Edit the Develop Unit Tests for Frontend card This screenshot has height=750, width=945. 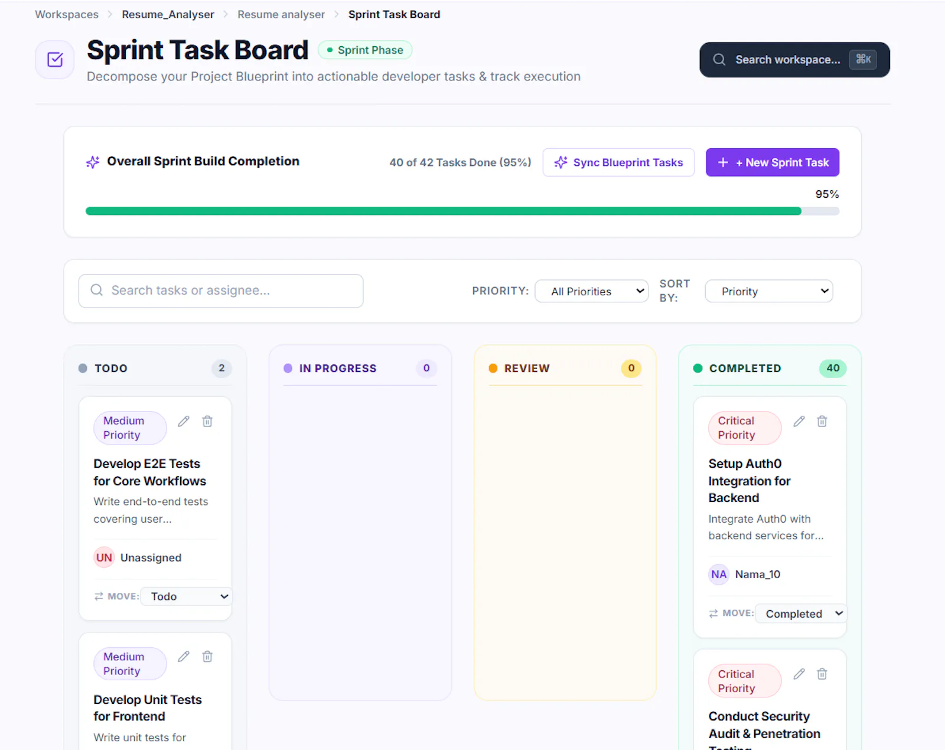(x=184, y=657)
